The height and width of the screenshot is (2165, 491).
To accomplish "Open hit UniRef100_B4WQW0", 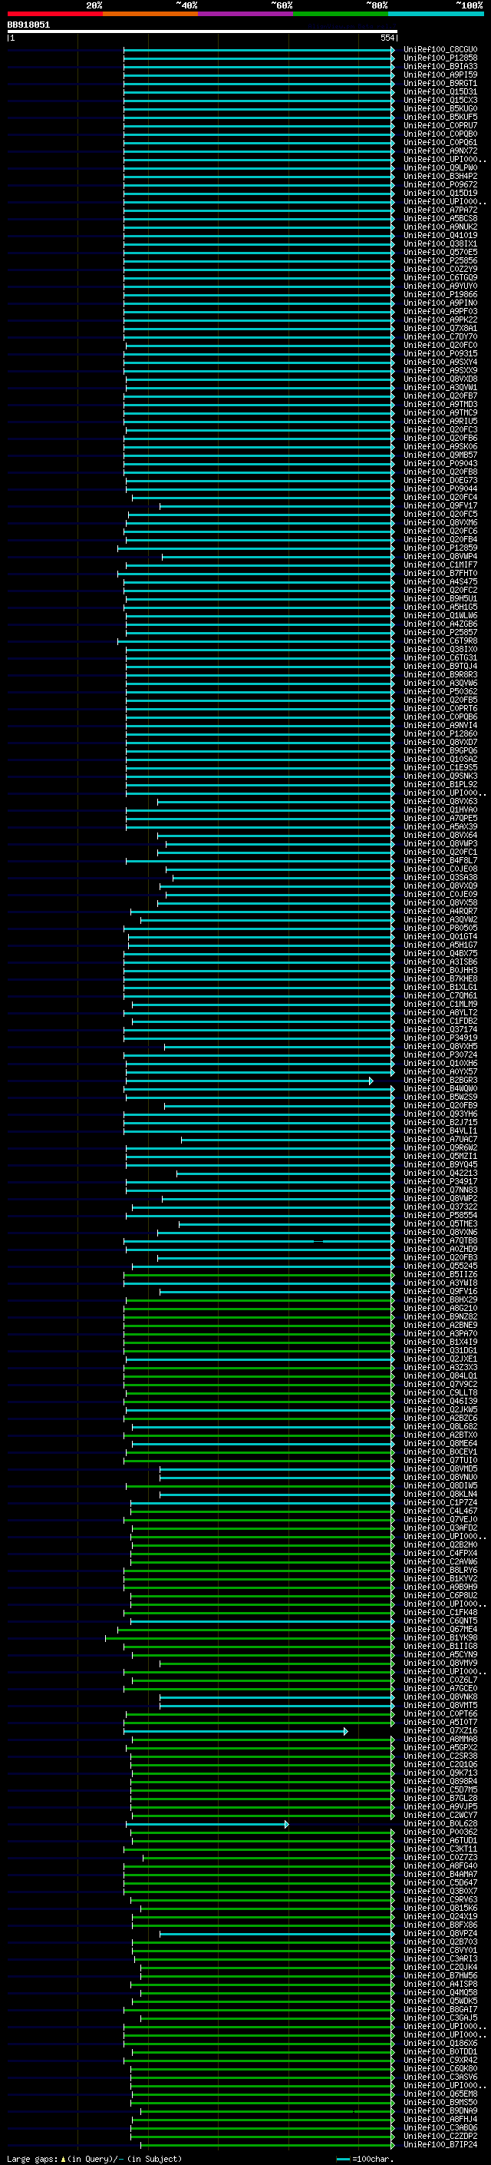I will (x=440, y=1089).
